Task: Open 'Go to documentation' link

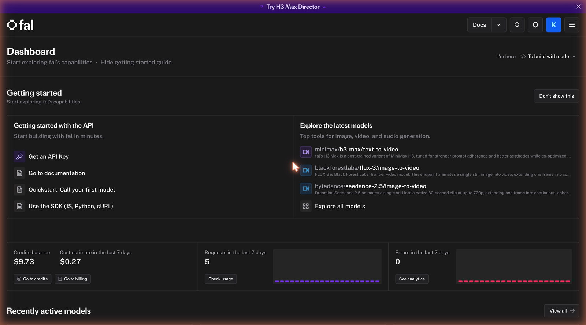Action: pos(57,173)
